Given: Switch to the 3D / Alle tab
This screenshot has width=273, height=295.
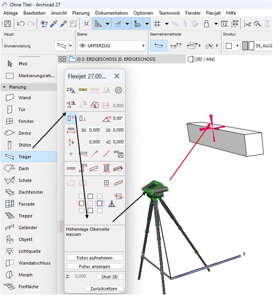Looking at the screenshot, I should pyautogui.click(x=201, y=59).
